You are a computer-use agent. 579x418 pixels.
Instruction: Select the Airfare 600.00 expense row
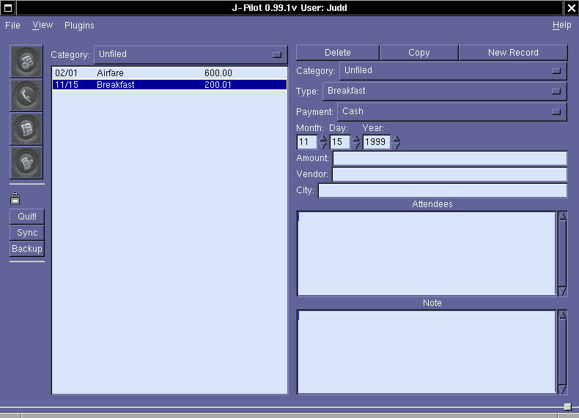[x=169, y=73]
